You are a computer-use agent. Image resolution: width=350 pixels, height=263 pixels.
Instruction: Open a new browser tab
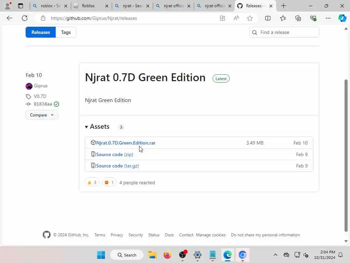click(x=283, y=6)
